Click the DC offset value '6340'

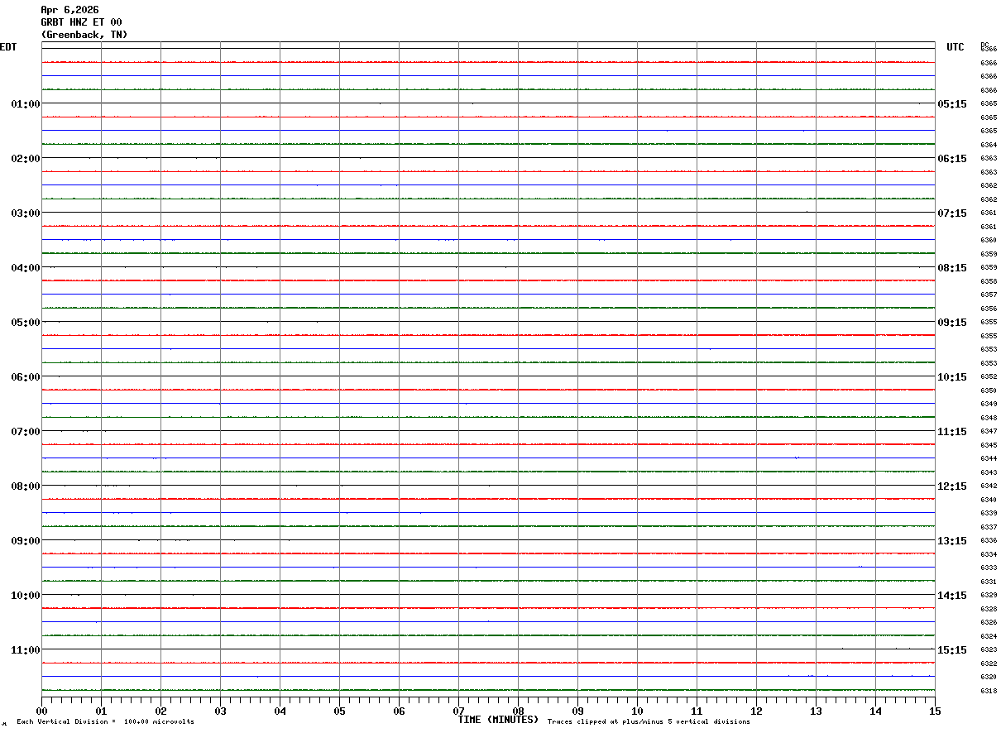pyautogui.click(x=989, y=500)
